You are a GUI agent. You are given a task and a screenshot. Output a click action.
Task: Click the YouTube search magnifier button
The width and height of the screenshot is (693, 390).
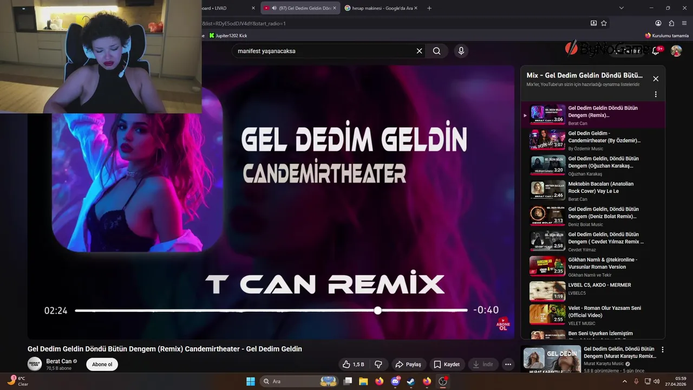[x=437, y=51]
